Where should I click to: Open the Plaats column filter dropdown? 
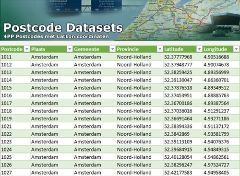coord(70,49)
